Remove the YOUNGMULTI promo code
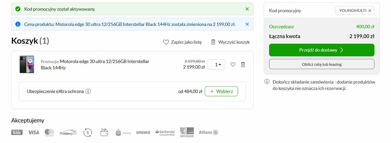The width and height of the screenshot is (391, 143). tap(370, 11)
